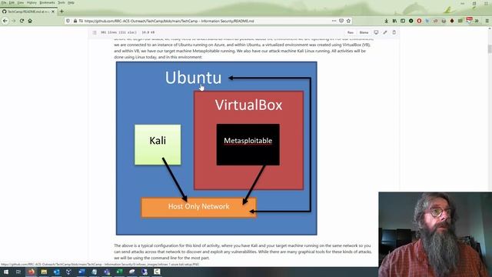Click the padlock site security icon
Screen dimensions: 492x277
pyautogui.click(x=75, y=21)
